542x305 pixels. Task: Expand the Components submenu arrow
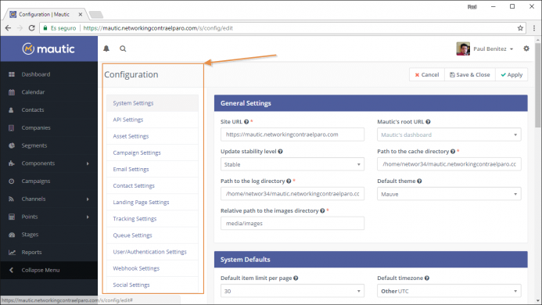pyautogui.click(x=88, y=163)
